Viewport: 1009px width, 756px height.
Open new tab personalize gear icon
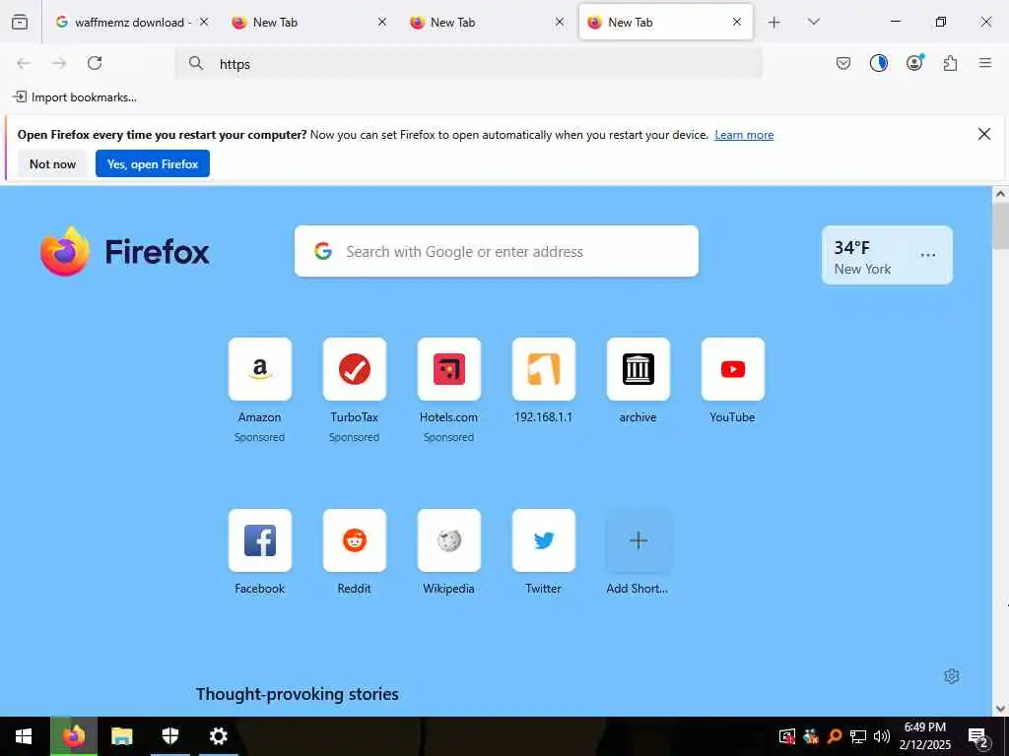point(952,676)
